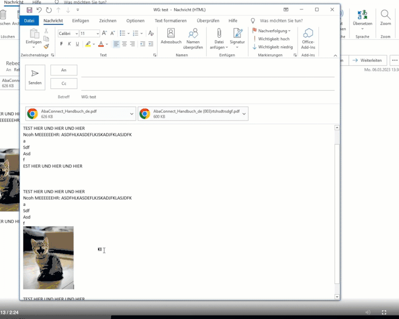Go to the previous item using the up arrow
The width and height of the screenshot is (399, 319).
click(x=59, y=10)
